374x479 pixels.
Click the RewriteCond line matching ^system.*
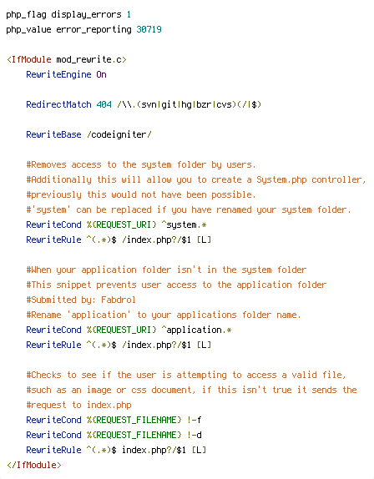click(x=116, y=224)
